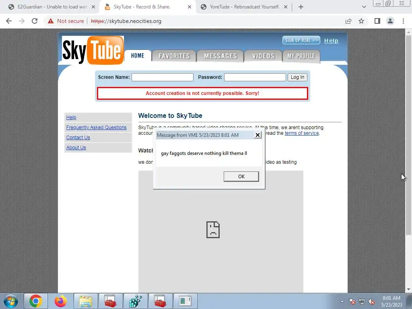412x309 pixels.
Task: Open Frequently Asked Questions link
Action: coord(96,128)
